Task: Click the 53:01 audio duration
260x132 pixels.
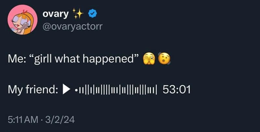Action: coord(176,89)
